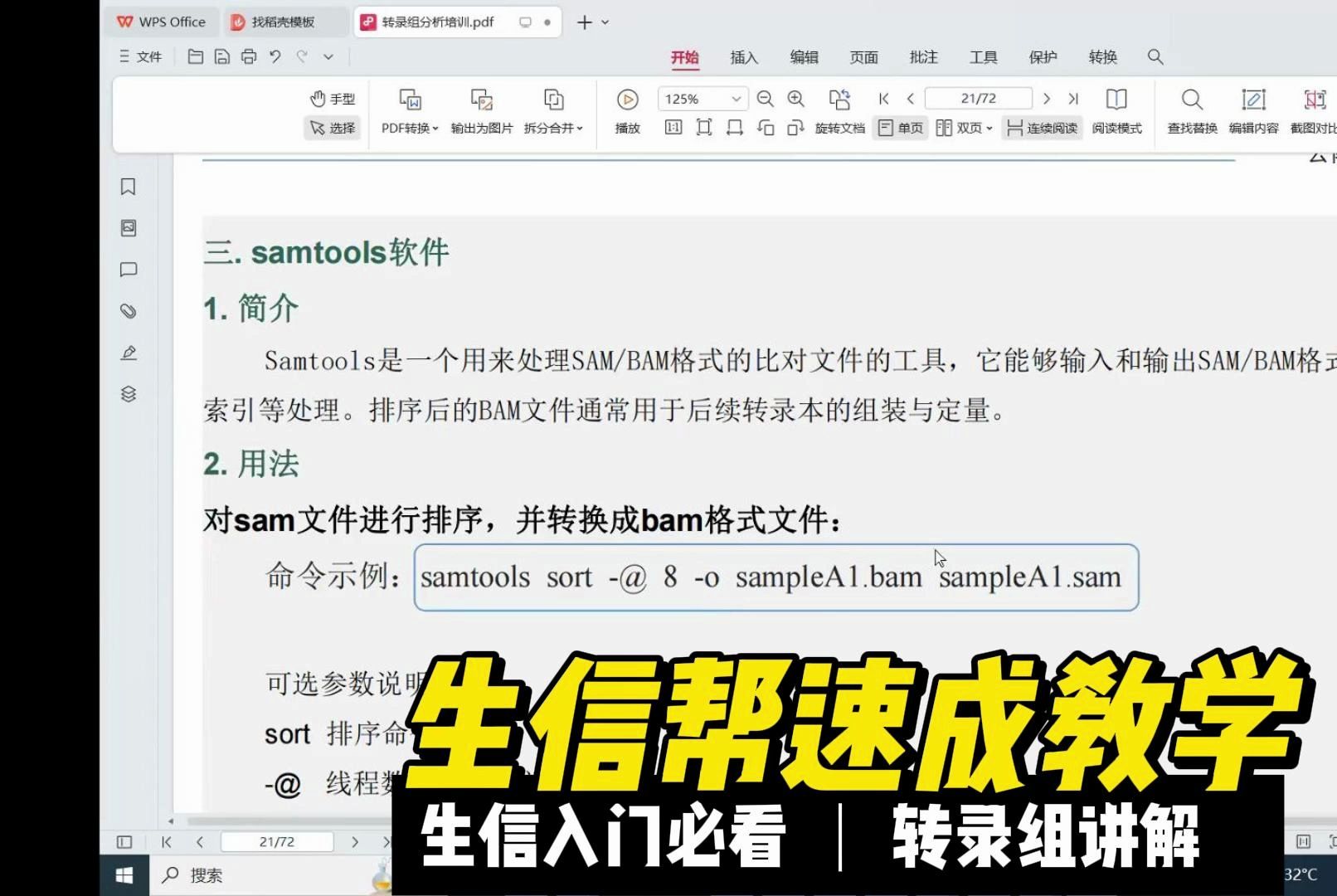Switch to the 页面 ribbon tab
The height and width of the screenshot is (896, 1337).
pos(863,57)
